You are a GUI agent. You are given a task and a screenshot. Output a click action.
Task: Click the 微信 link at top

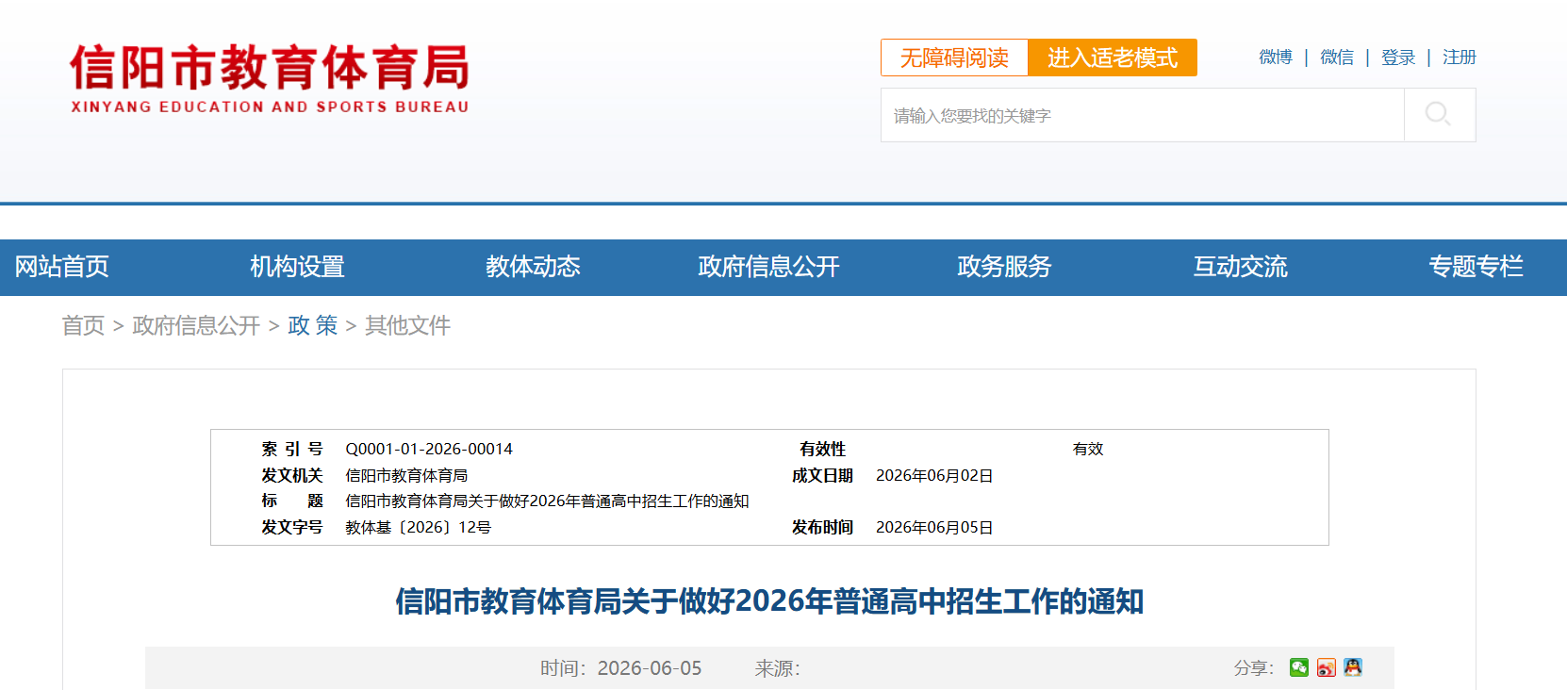click(x=1337, y=57)
